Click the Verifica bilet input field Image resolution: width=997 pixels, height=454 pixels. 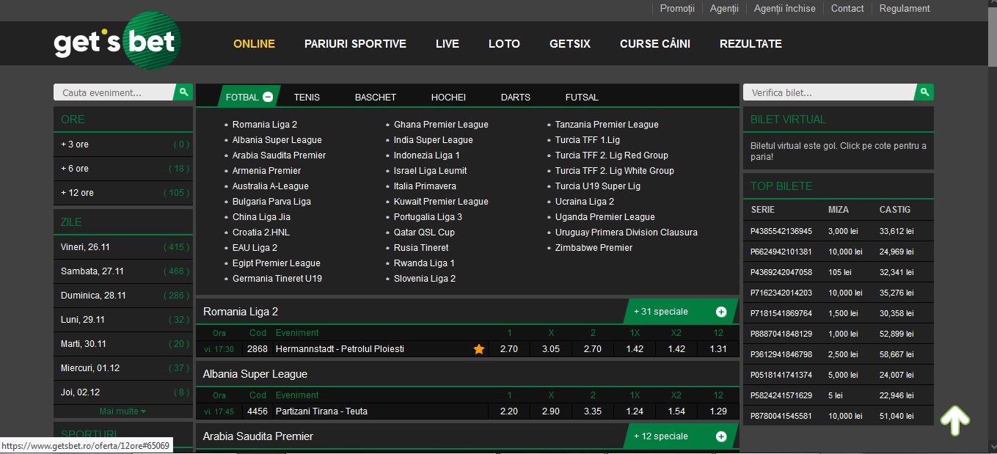830,92
